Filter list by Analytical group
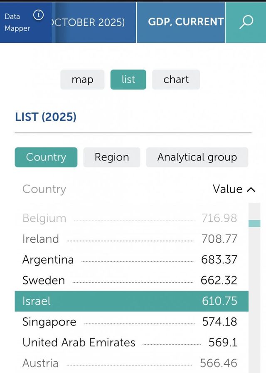Viewport: 266px width, 373px height. tap(197, 157)
